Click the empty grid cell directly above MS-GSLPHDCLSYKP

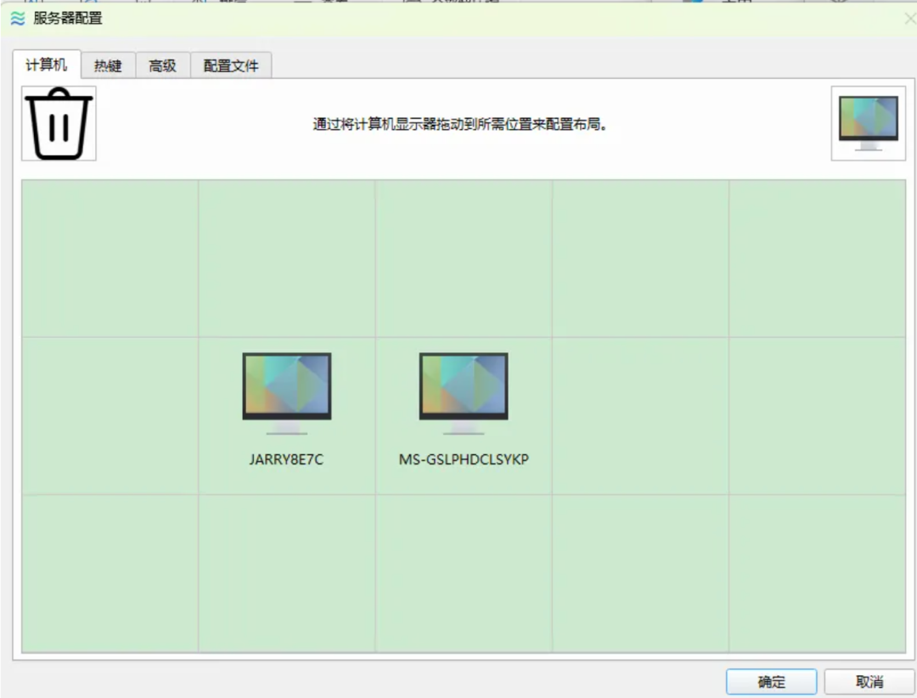[x=464, y=258]
